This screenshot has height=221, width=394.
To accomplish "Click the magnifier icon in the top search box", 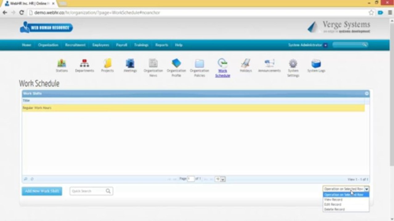I will (x=364, y=45).
